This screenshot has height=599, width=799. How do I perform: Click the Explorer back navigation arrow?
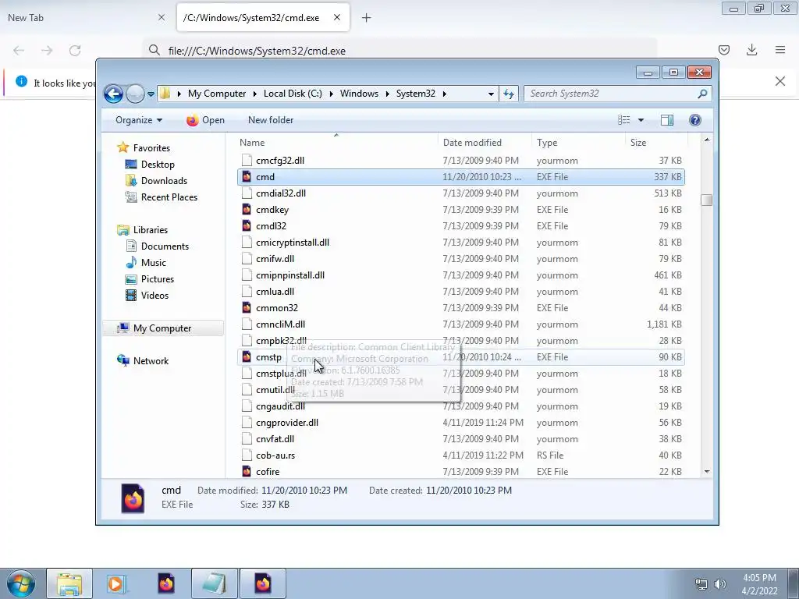(113, 94)
